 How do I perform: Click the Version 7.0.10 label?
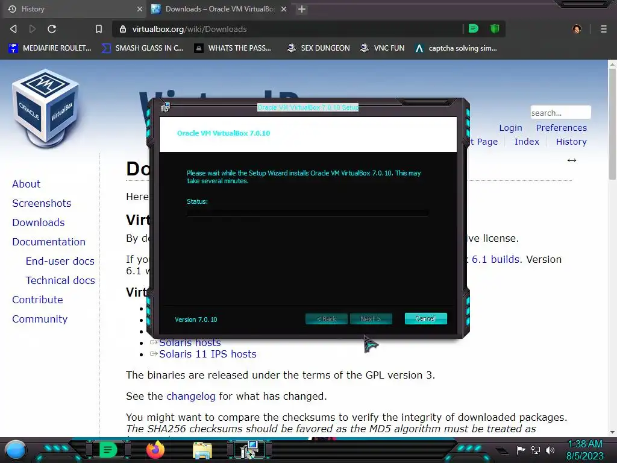pyautogui.click(x=196, y=320)
